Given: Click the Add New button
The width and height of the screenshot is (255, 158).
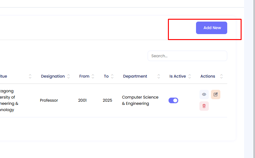Looking at the screenshot, I should pos(211,28).
